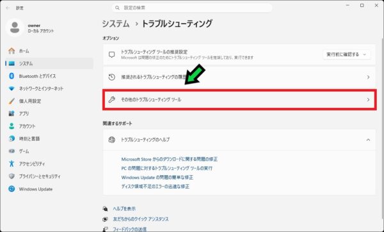Click the owner ローカル アカウント label
384x232 pixels.
point(41,28)
